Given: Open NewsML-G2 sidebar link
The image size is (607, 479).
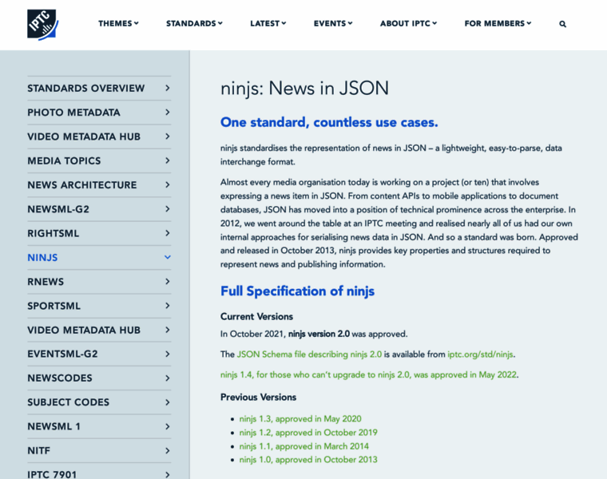Looking at the screenshot, I should coord(58,209).
